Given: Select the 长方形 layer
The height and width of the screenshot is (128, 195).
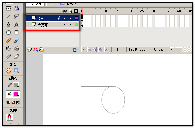Looking at the screenshot, I should pyautogui.click(x=52, y=24).
